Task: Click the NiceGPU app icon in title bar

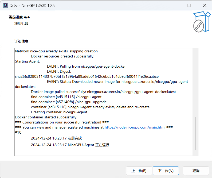Action: 5,5
